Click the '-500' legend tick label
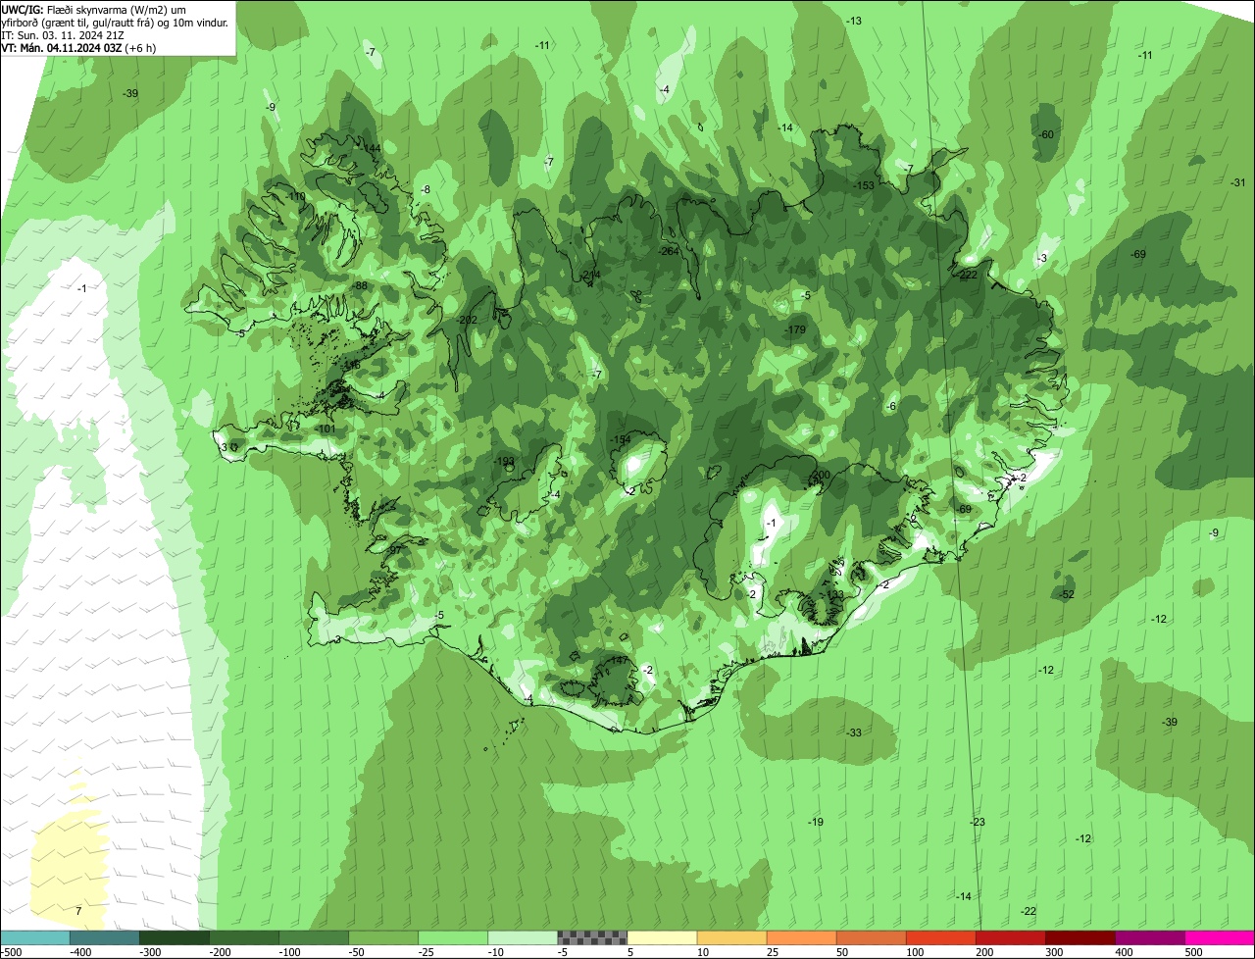Image resolution: width=1255 pixels, height=959 pixels. pyautogui.click(x=11, y=952)
